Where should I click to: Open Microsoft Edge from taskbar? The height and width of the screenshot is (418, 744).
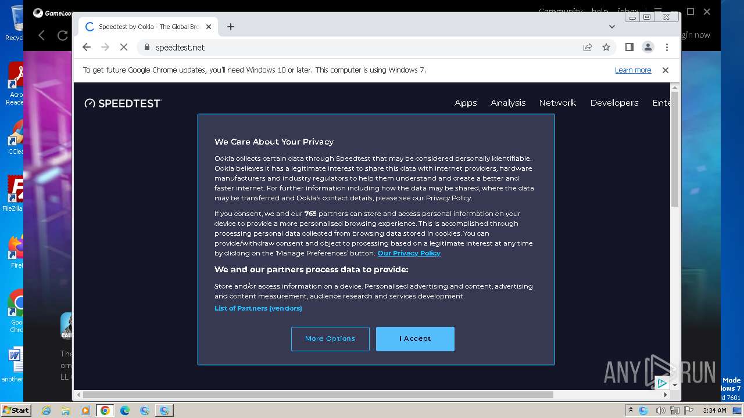click(x=125, y=410)
